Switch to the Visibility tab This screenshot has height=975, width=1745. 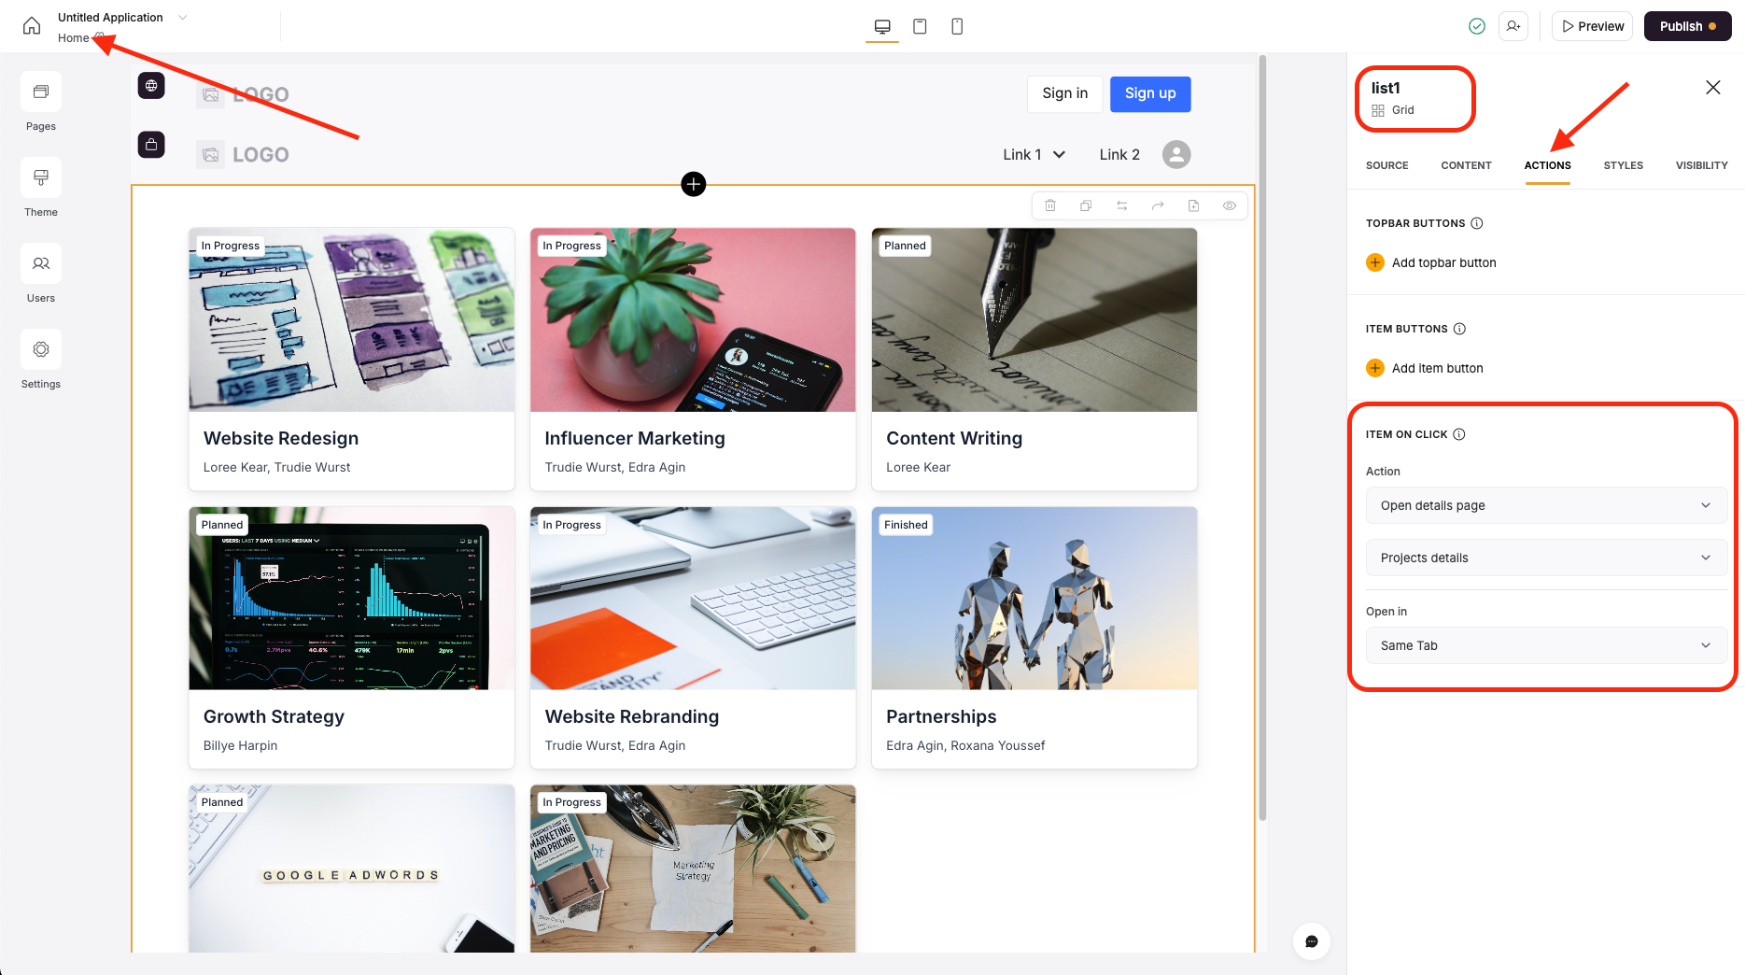pyautogui.click(x=1701, y=165)
